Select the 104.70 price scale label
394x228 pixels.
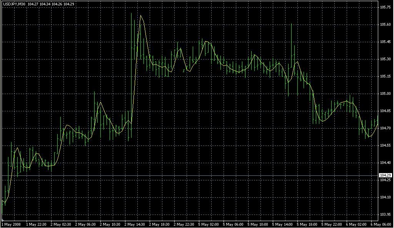pos(385,128)
